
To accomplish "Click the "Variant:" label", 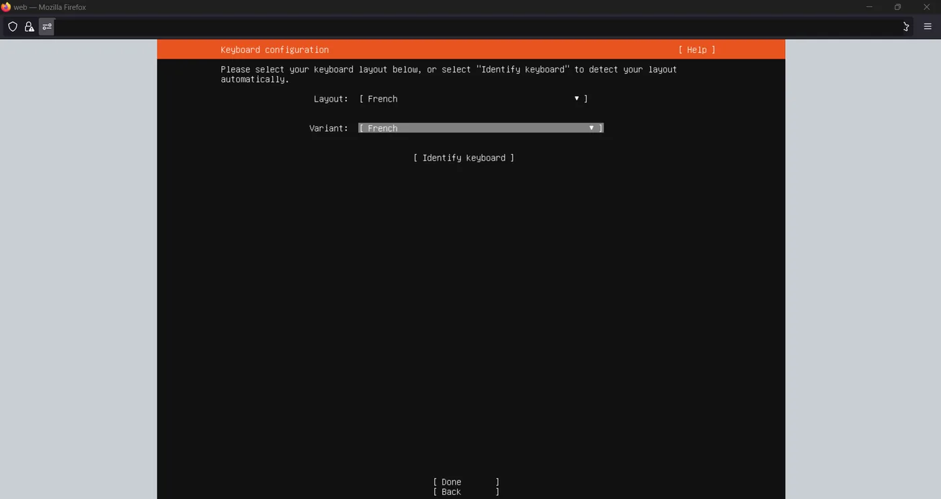I will point(329,128).
